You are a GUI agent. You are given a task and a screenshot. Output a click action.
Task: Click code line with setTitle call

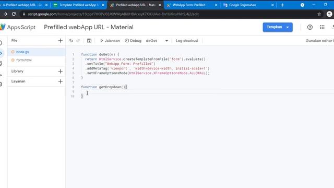[120, 64]
